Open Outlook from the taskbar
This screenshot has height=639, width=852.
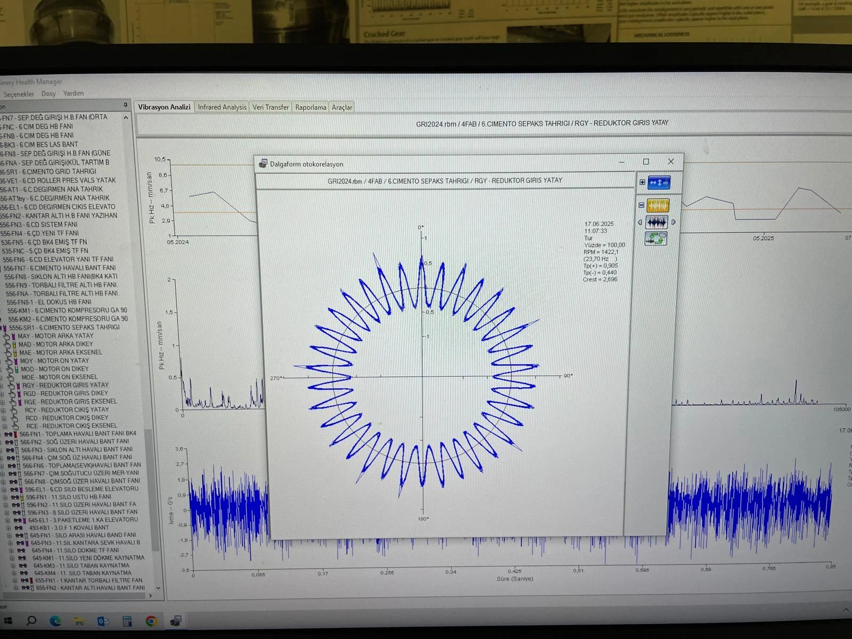click(103, 621)
